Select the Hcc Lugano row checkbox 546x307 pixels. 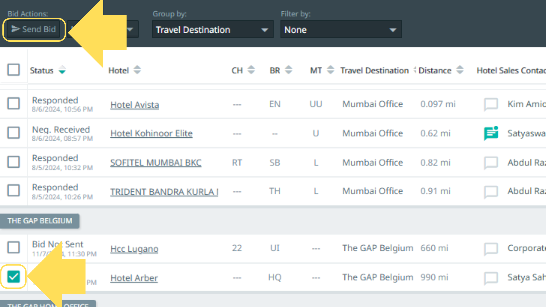point(13,247)
